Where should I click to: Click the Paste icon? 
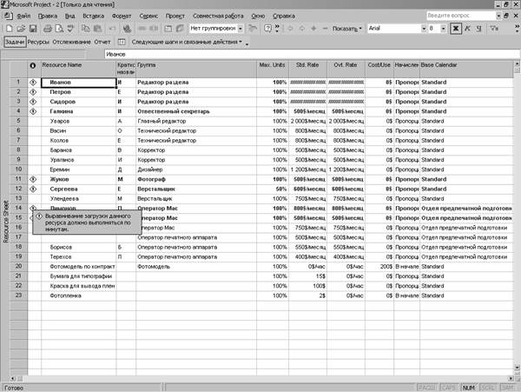pos(97,29)
